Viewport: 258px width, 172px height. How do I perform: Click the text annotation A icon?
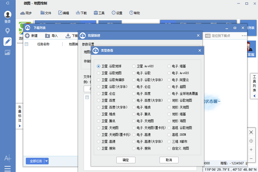(x=7, y=158)
